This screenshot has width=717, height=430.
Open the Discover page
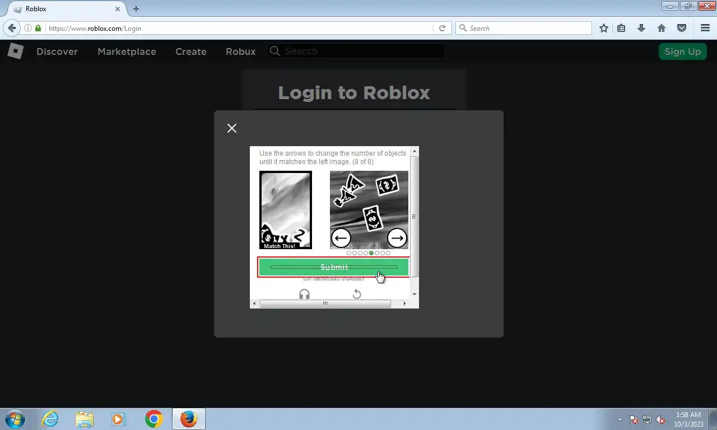click(x=57, y=52)
